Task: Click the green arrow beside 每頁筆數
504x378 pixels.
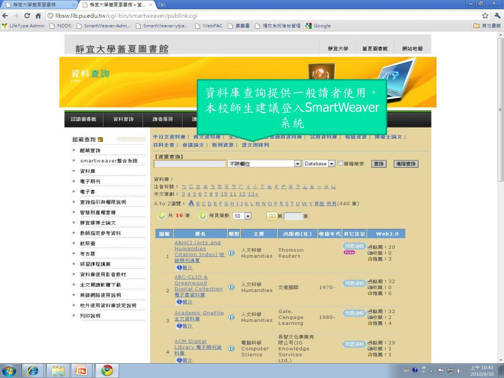Action: click(202, 216)
